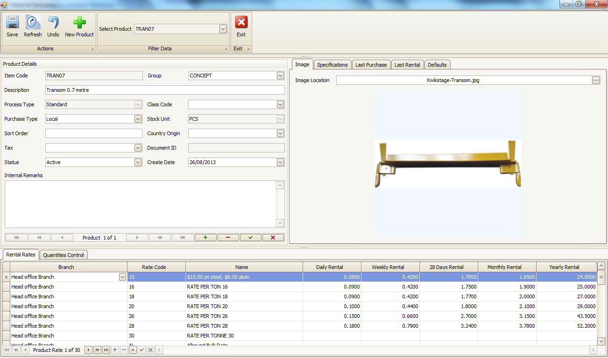
Task: Go to first product record
Action: [17, 238]
